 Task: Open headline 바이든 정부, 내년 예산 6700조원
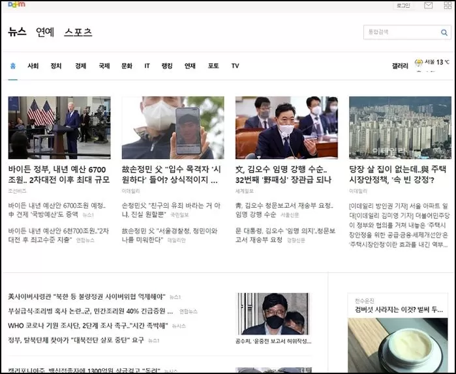(x=59, y=175)
